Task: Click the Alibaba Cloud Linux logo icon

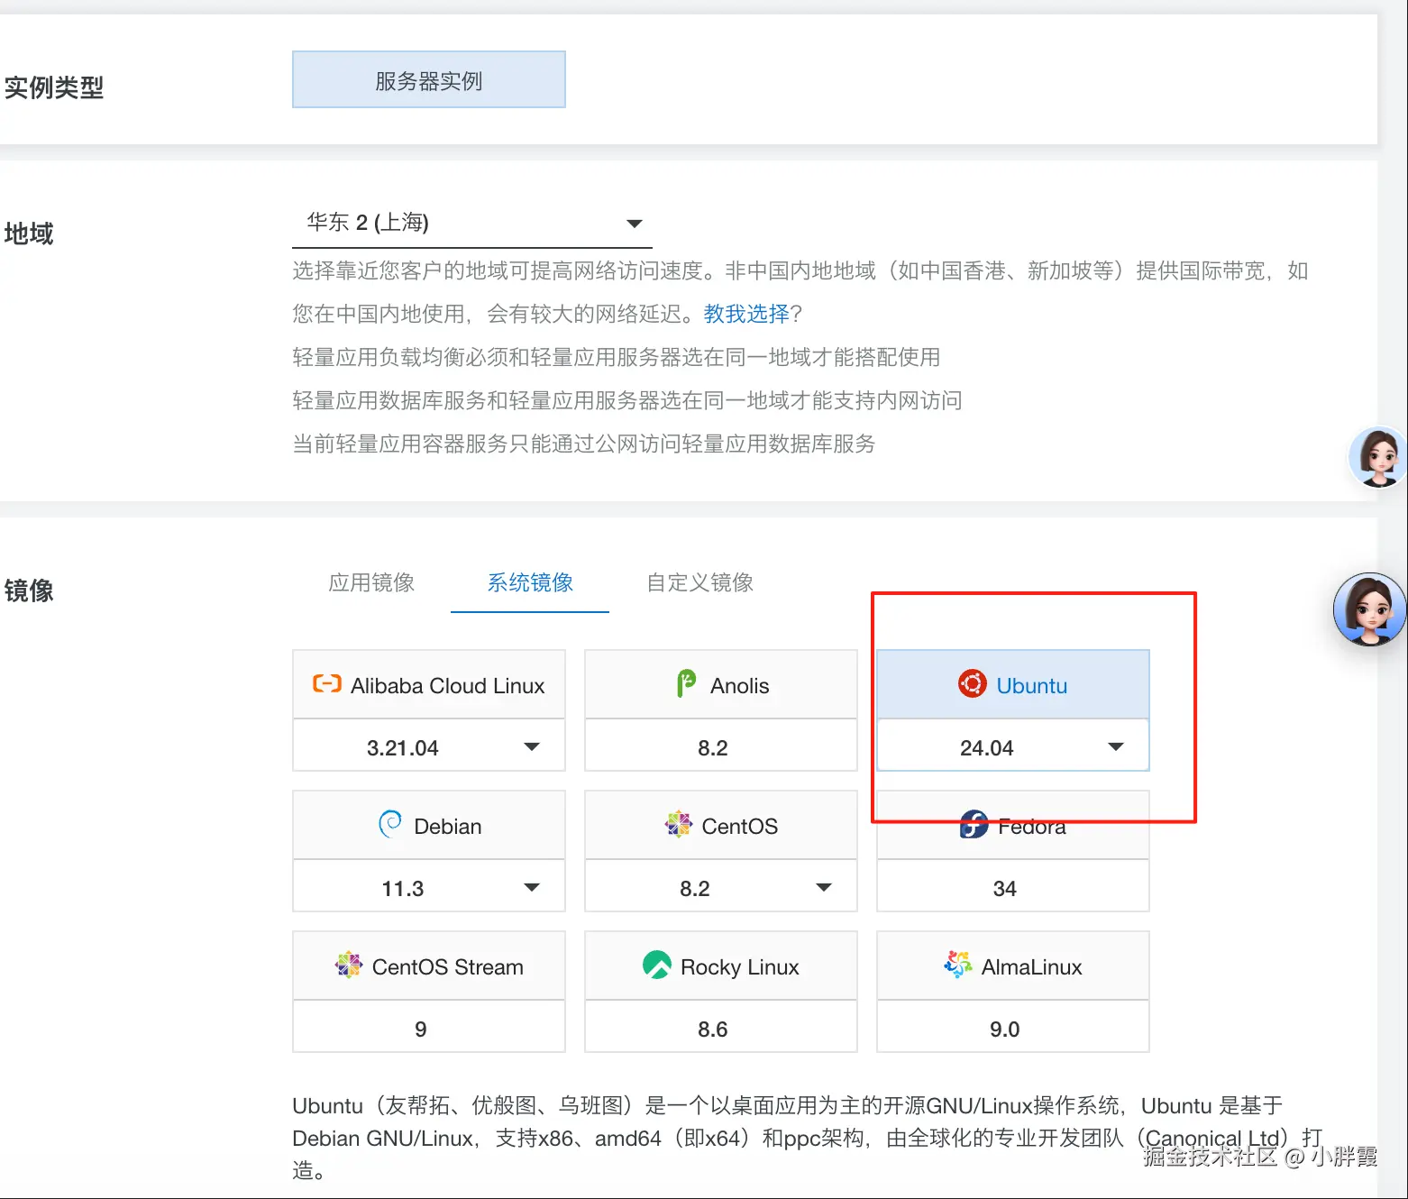Action: click(x=326, y=684)
